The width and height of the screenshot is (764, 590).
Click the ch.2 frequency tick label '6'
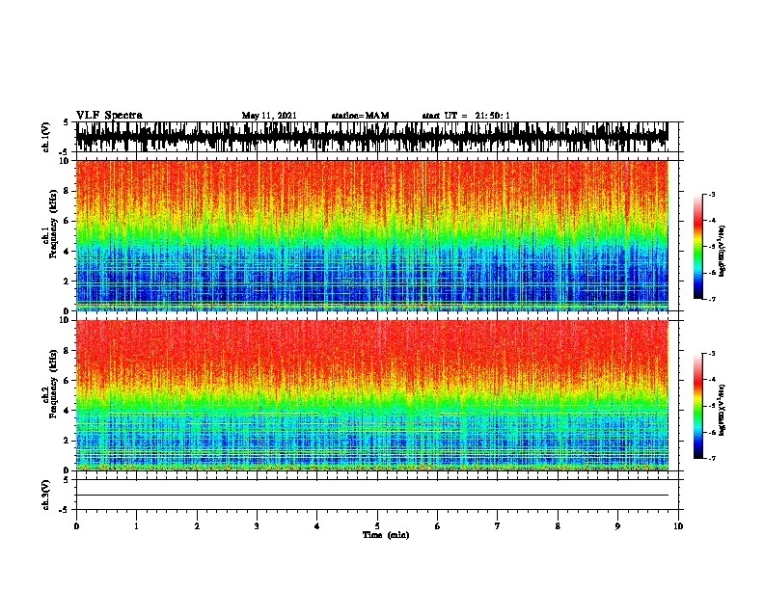point(67,381)
